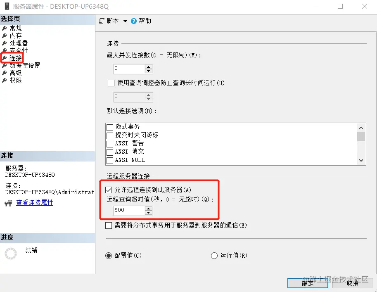
Task: Open the 数据库设置 page
Action: [x=25, y=65]
